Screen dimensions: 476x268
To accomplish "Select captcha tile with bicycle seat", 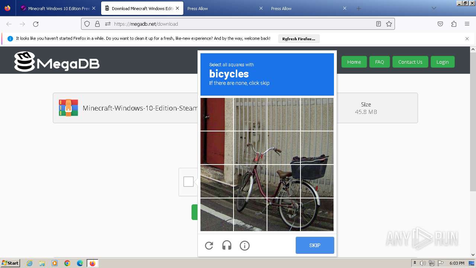I will [283, 181].
